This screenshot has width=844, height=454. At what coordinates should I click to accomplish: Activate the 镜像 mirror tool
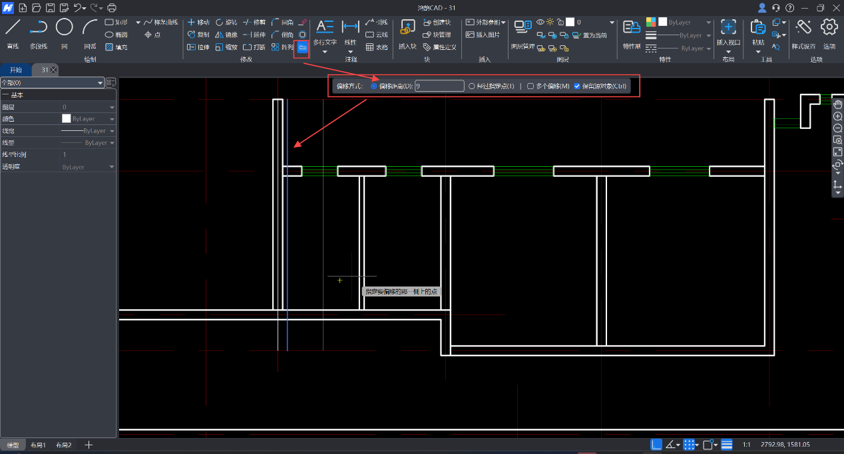(x=226, y=35)
